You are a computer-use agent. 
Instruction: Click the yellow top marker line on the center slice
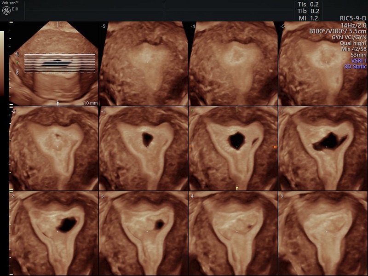pyautogui.click(x=237, y=109)
